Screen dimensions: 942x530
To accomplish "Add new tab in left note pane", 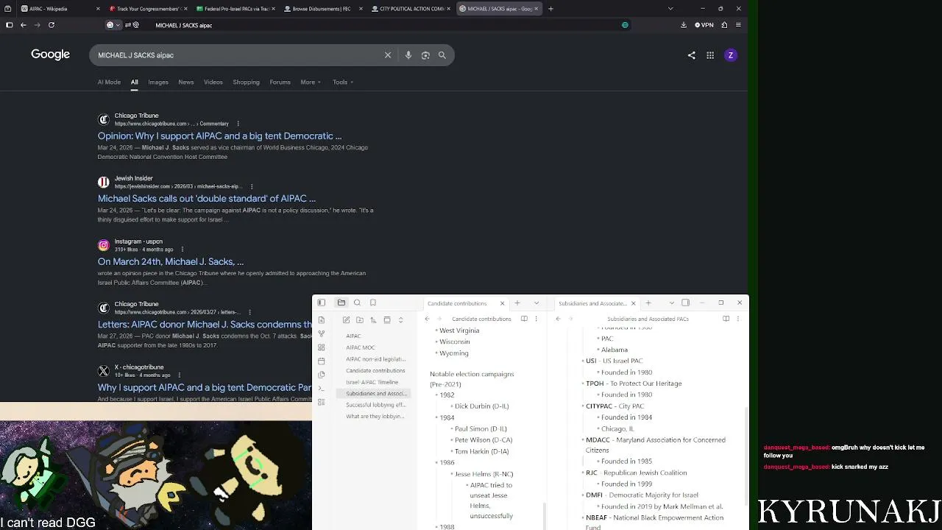I will pyautogui.click(x=517, y=303).
